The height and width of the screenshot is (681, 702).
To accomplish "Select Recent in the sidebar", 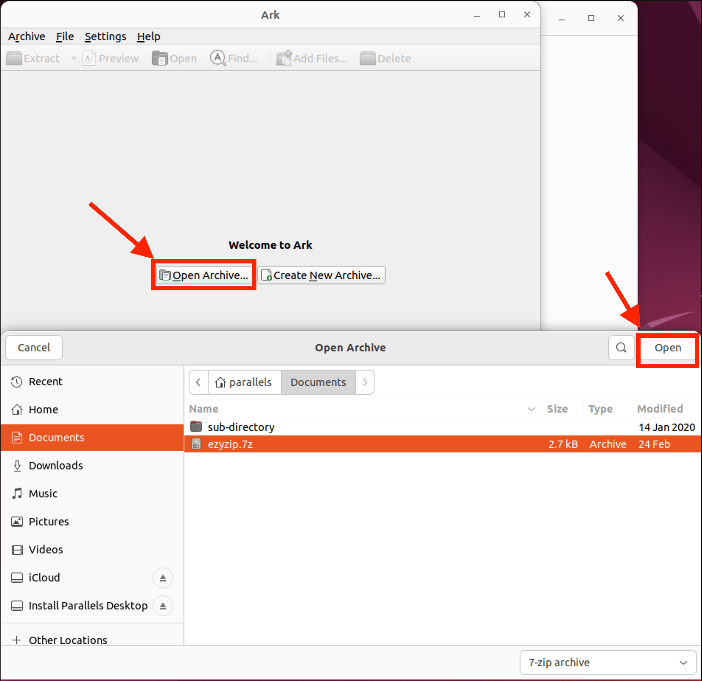I will point(45,381).
